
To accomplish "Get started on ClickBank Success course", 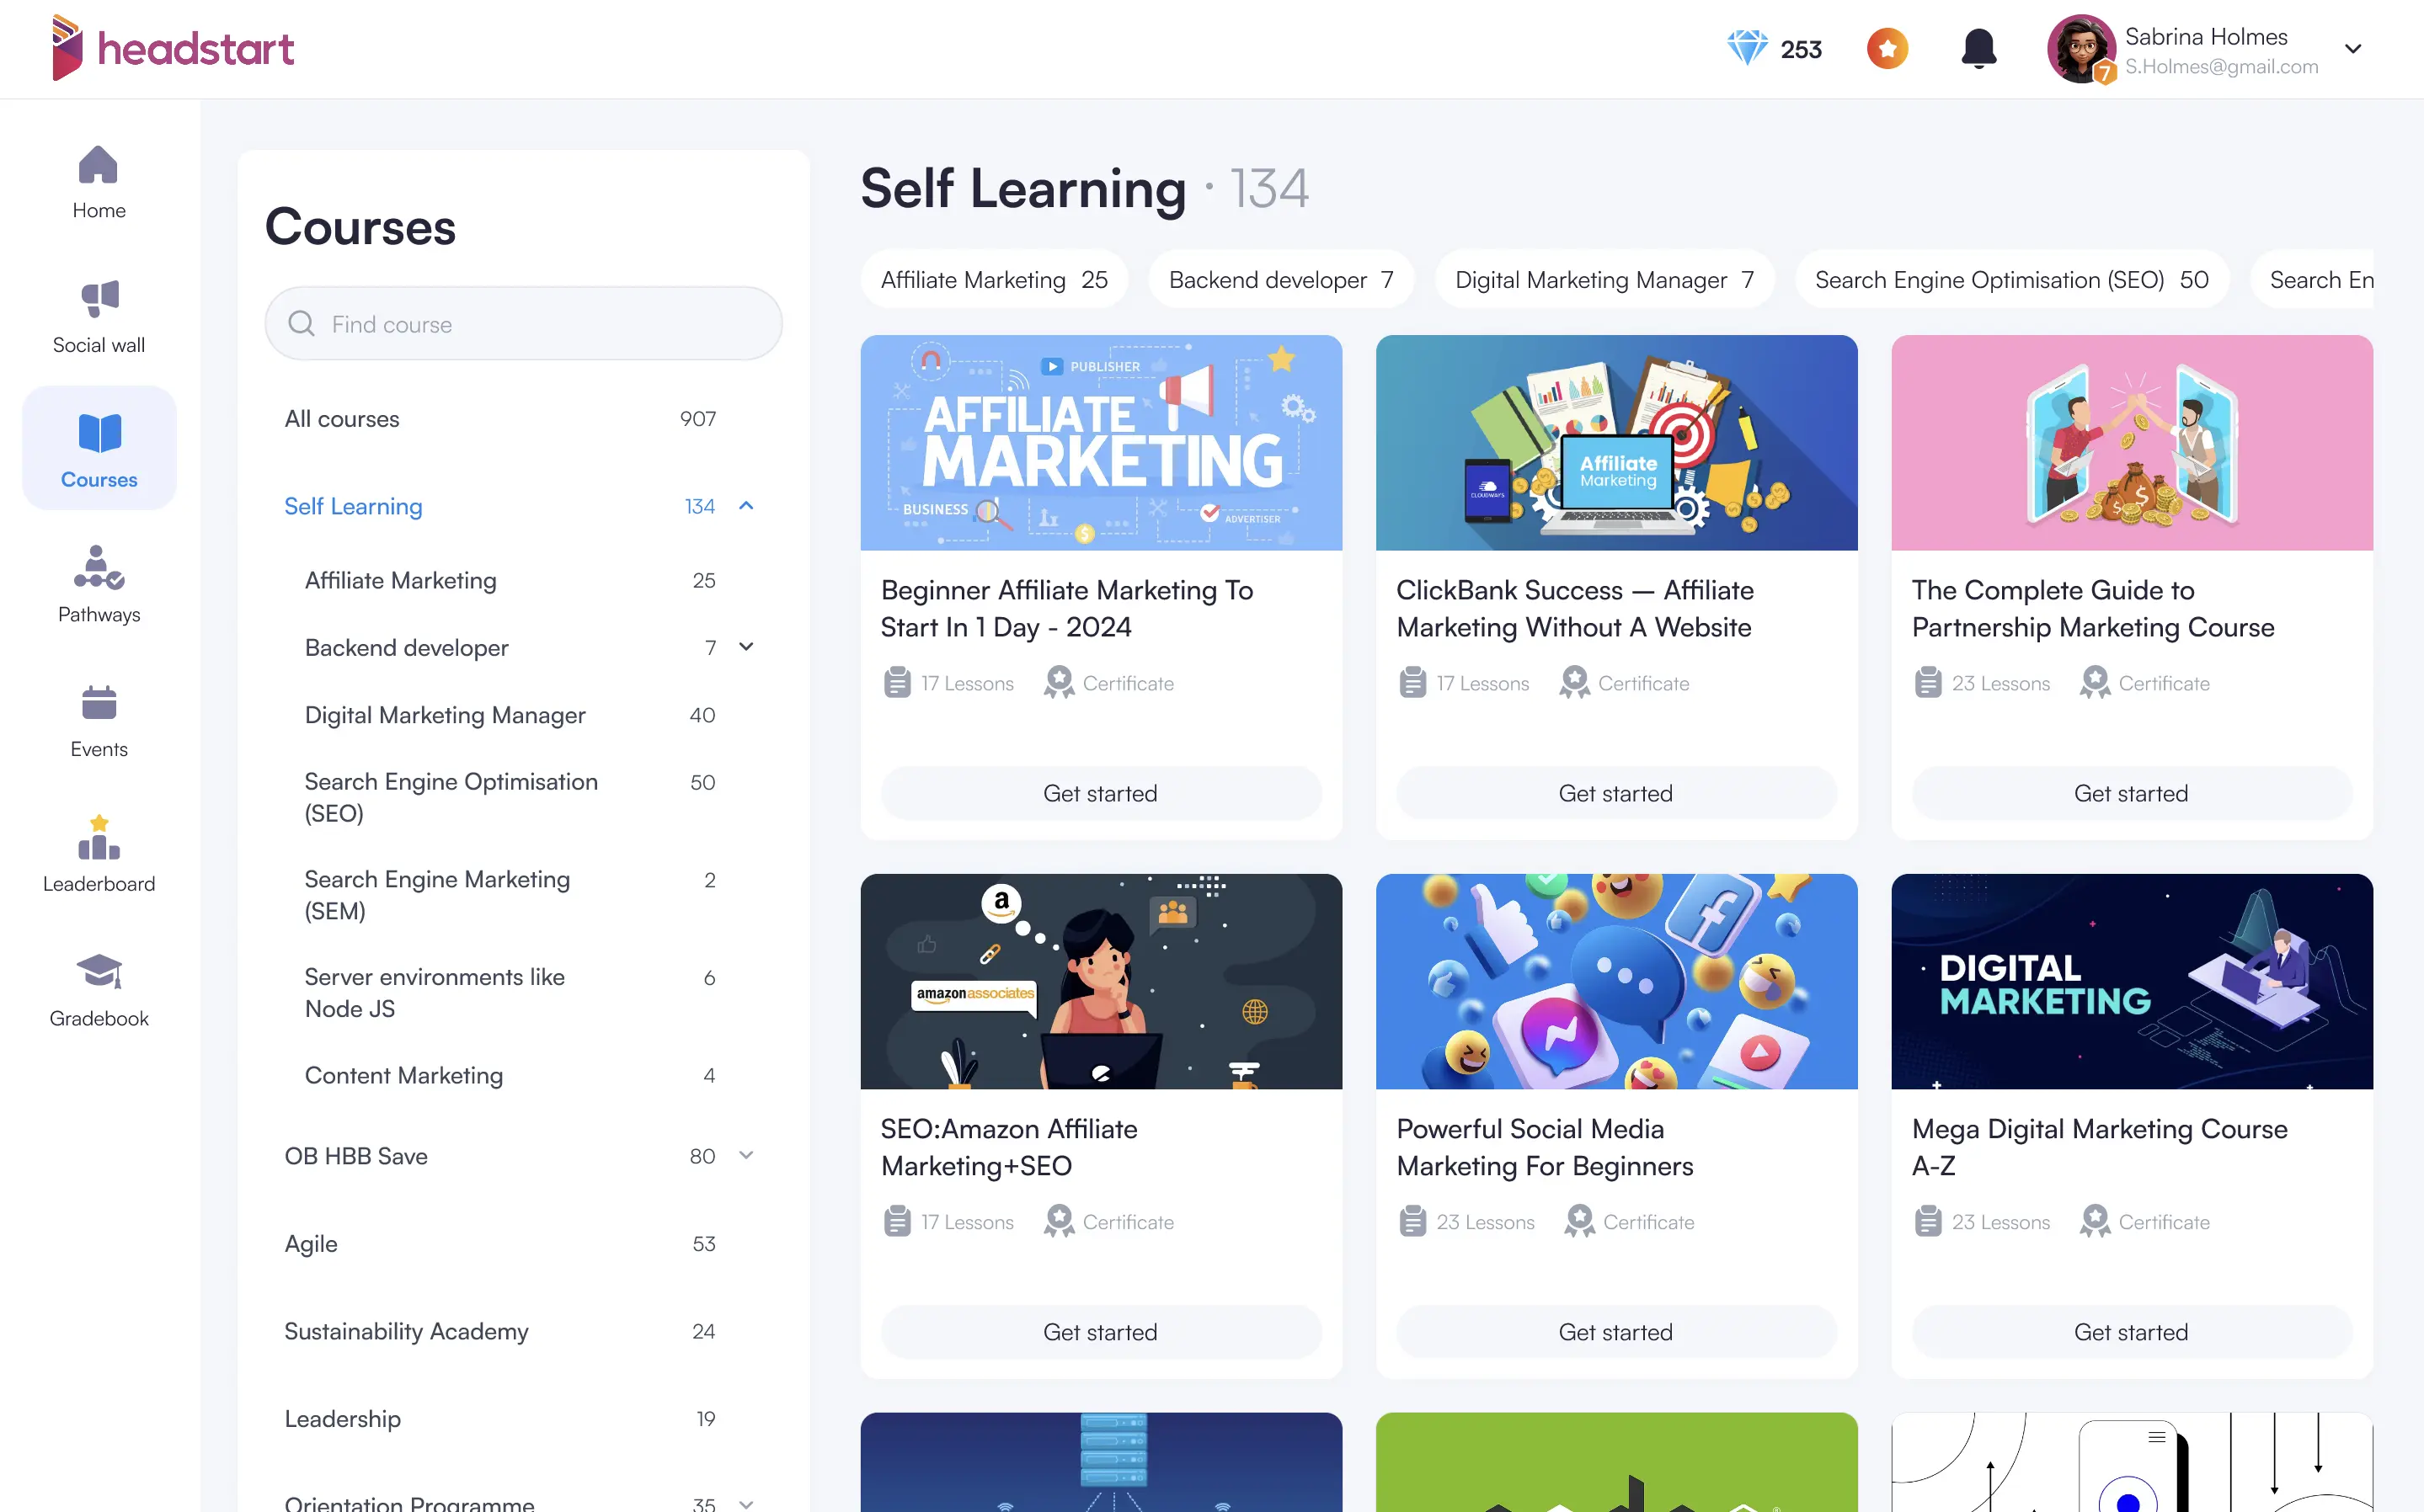I will (1615, 793).
